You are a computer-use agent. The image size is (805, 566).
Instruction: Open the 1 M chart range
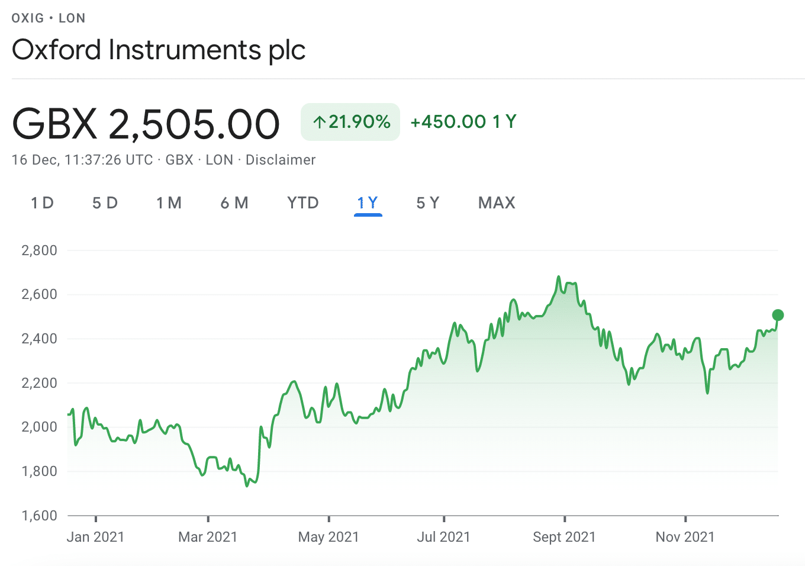[169, 203]
